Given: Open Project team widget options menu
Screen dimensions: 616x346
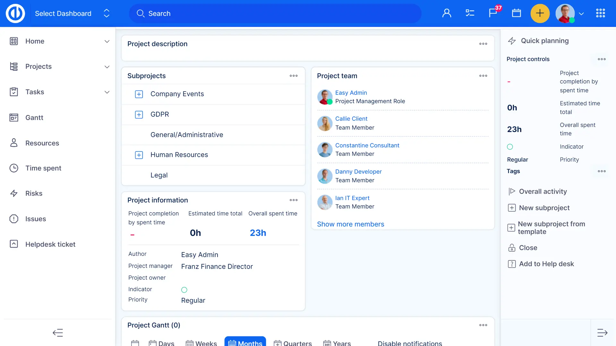Looking at the screenshot, I should coord(483,76).
